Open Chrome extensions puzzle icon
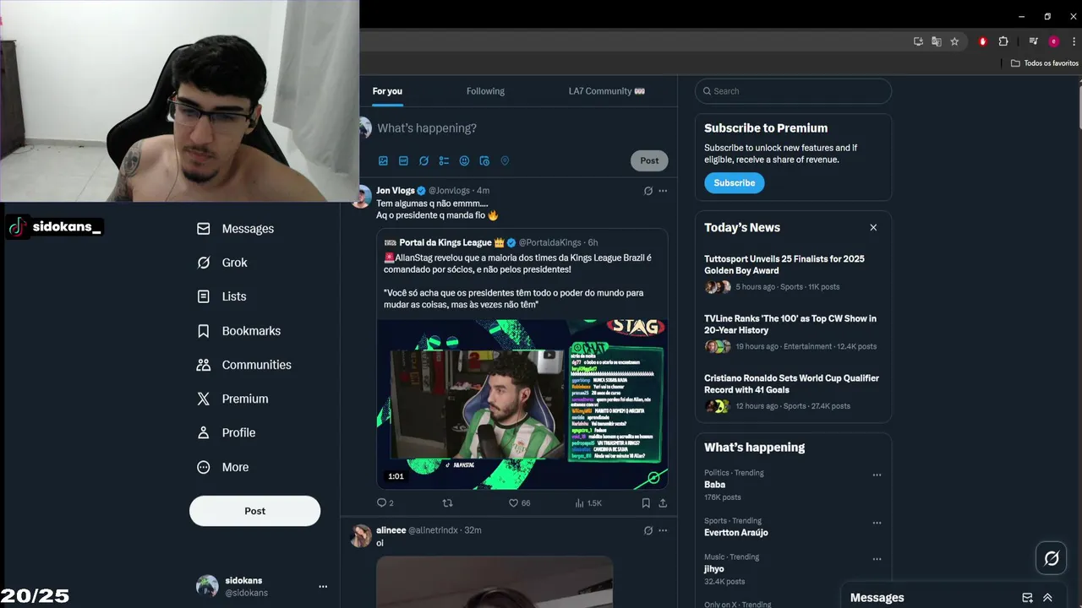Viewport: 1082px width, 608px height. pos(1003,41)
